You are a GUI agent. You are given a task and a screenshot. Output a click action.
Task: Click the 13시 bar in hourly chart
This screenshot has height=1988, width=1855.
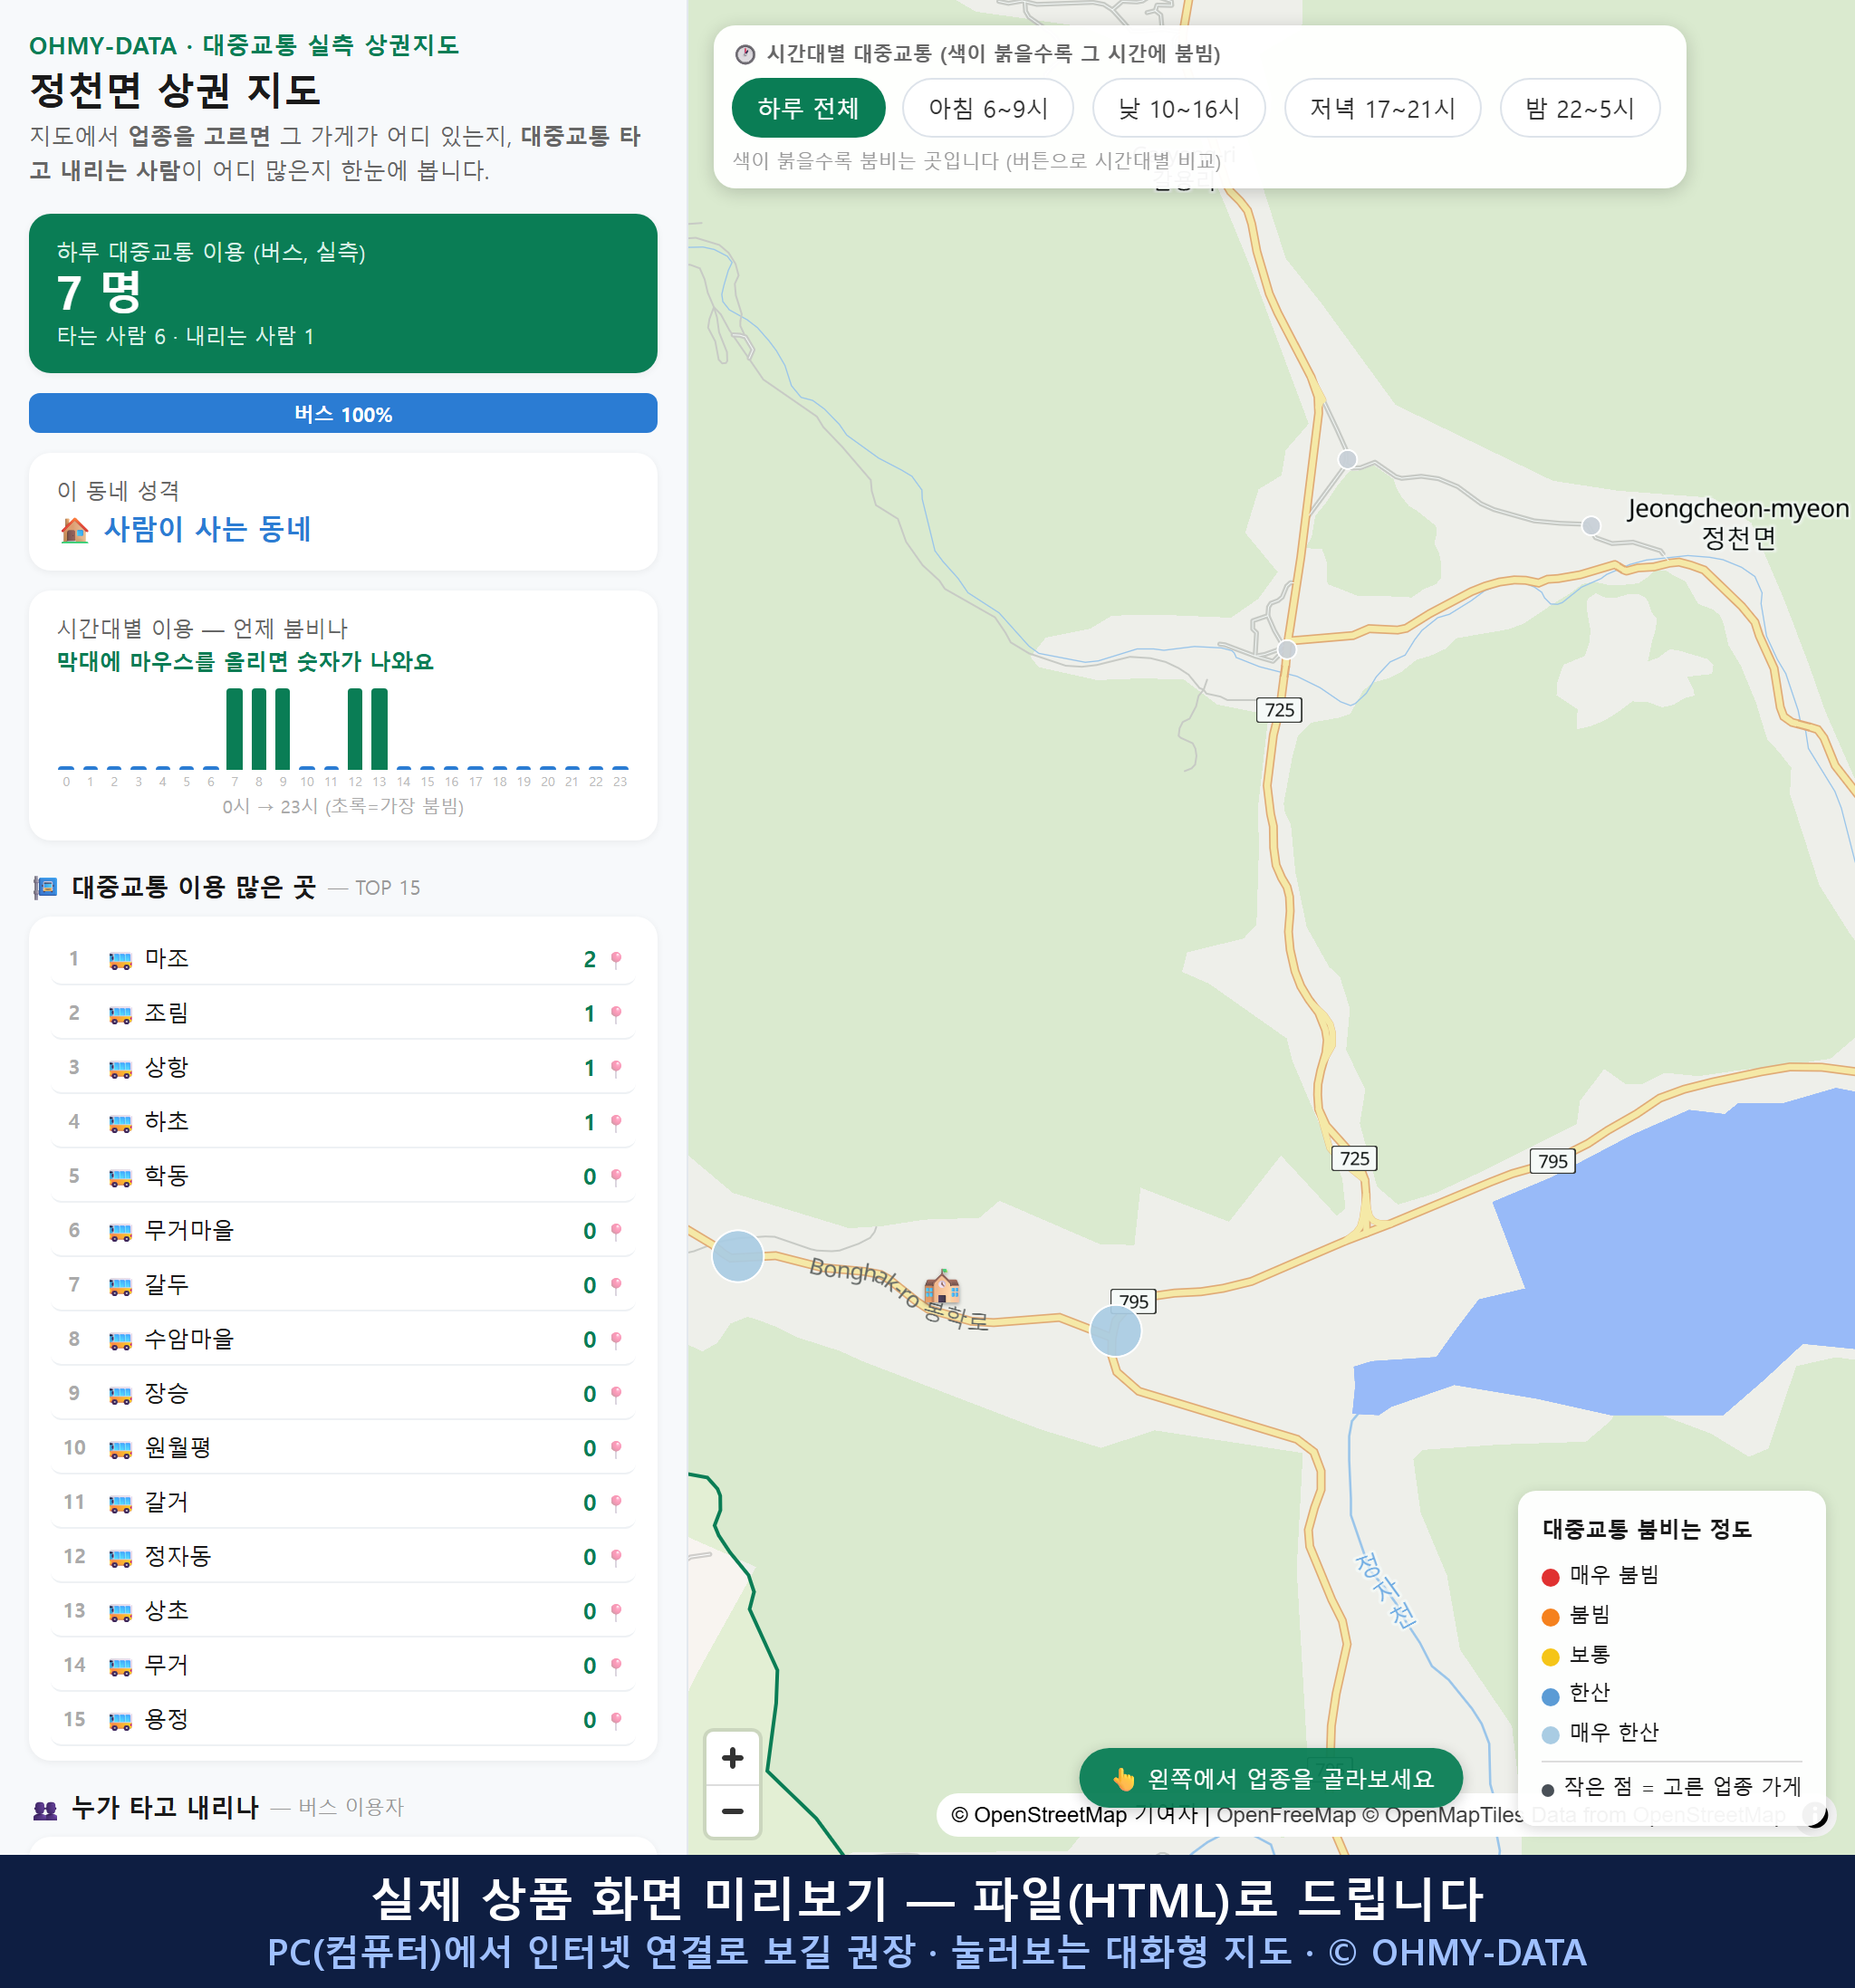click(379, 729)
